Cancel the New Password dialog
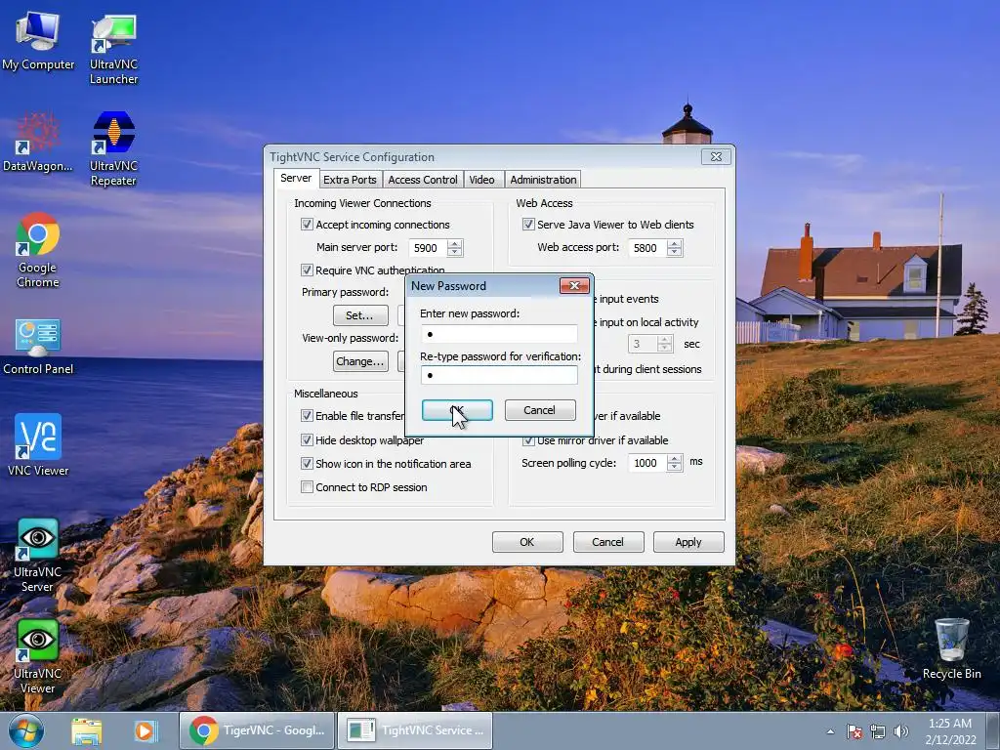This screenshot has width=1000, height=750. click(539, 410)
